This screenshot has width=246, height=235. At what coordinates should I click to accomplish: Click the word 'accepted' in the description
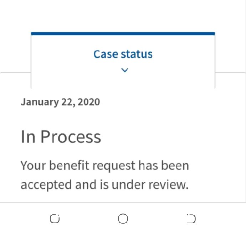46,185
